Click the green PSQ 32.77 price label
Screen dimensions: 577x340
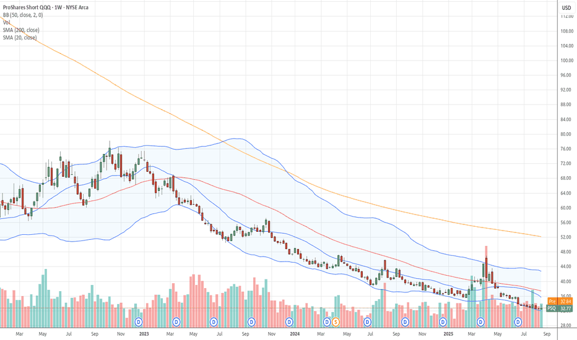pos(560,308)
